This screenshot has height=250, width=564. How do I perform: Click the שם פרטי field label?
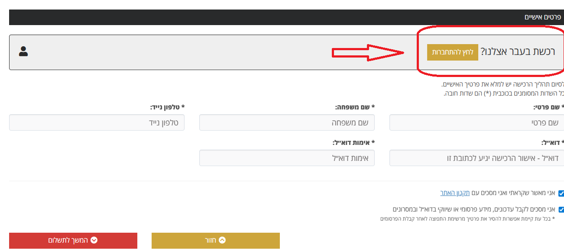click(x=549, y=107)
